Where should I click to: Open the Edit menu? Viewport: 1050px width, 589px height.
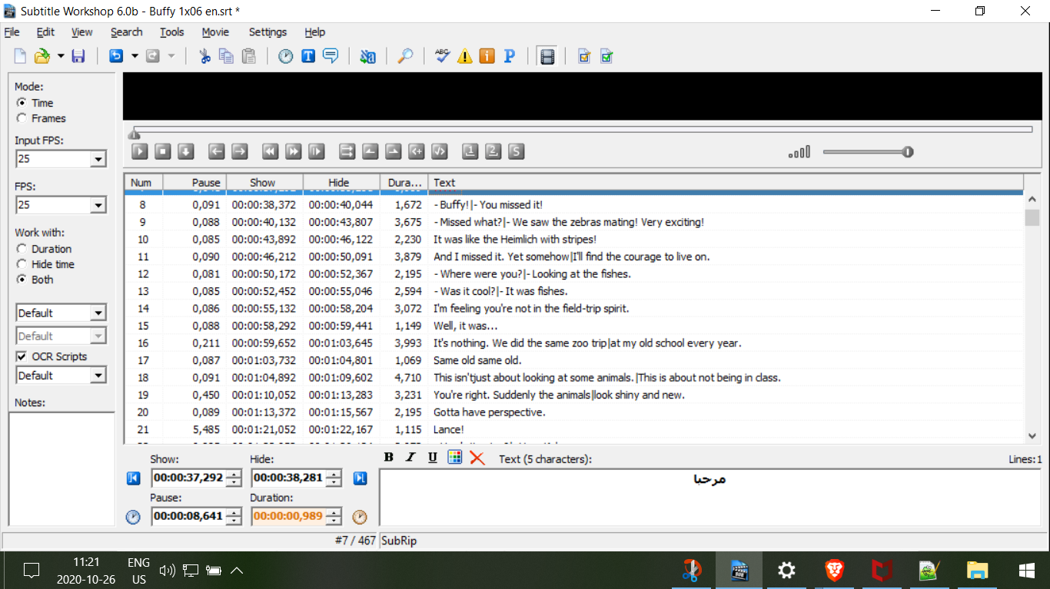point(45,32)
